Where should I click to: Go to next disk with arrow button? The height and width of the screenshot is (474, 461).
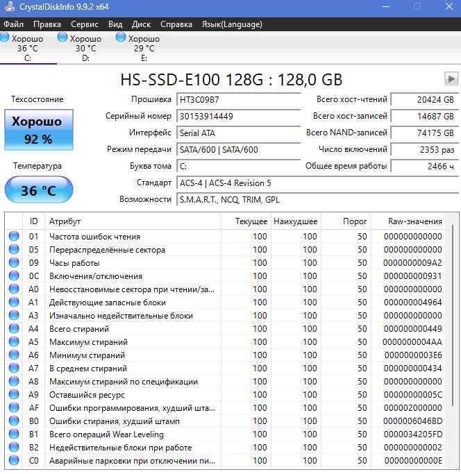click(x=451, y=79)
